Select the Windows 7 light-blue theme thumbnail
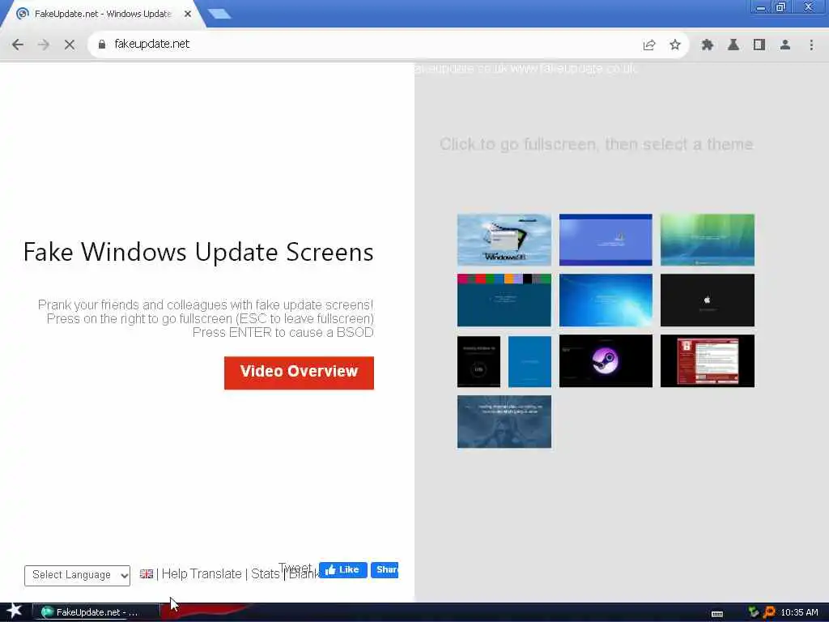 (606, 300)
